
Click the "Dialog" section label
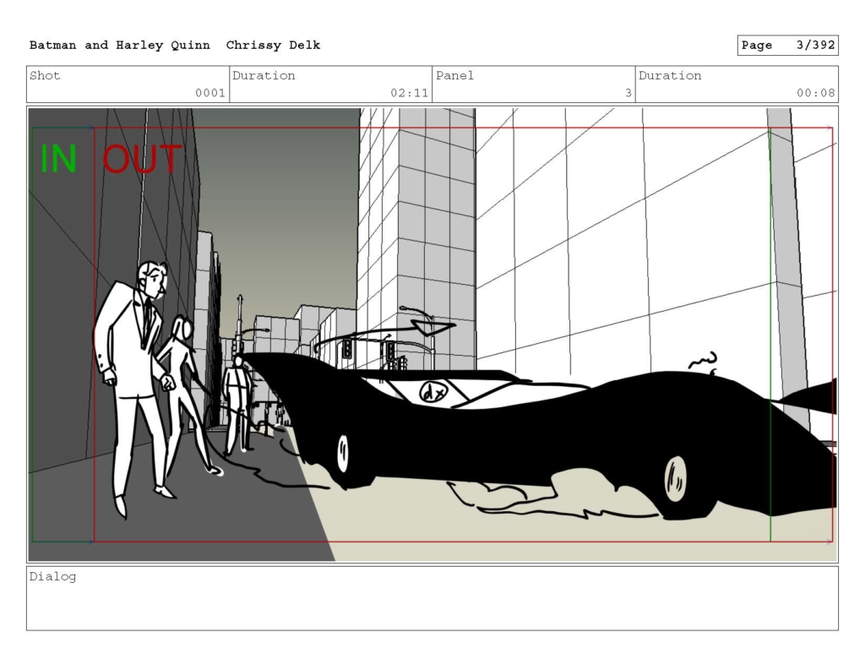53,577
